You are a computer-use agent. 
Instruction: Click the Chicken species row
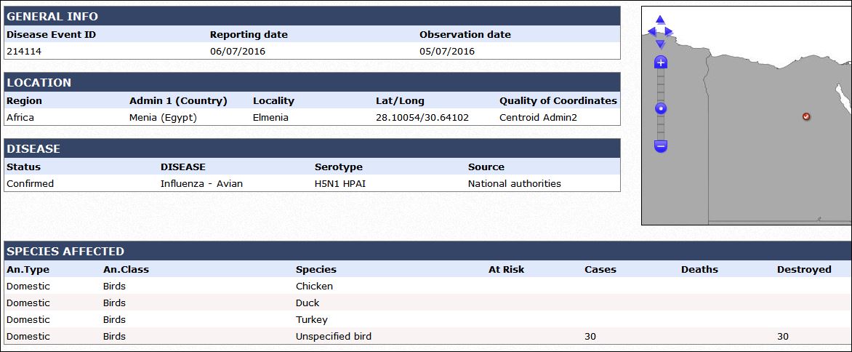click(427, 286)
